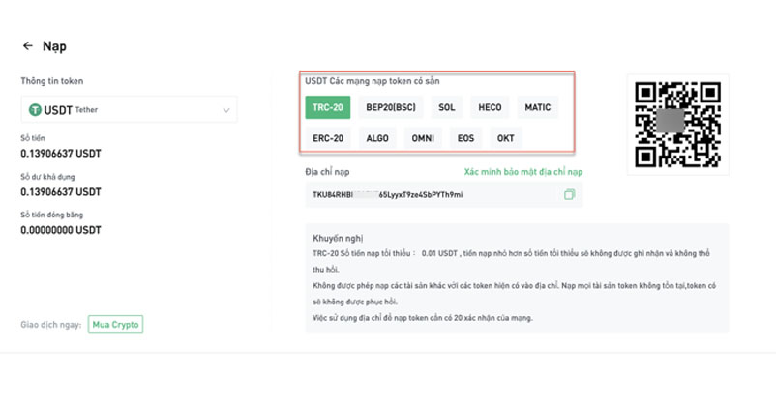Click the Số dư khả dụng label

click(47, 177)
